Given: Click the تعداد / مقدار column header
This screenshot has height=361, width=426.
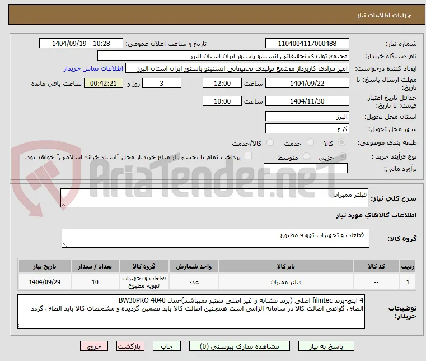Looking at the screenshot, I should [95, 266].
